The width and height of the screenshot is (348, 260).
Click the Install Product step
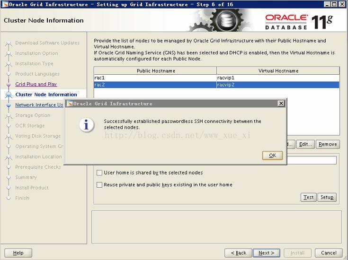click(x=32, y=188)
